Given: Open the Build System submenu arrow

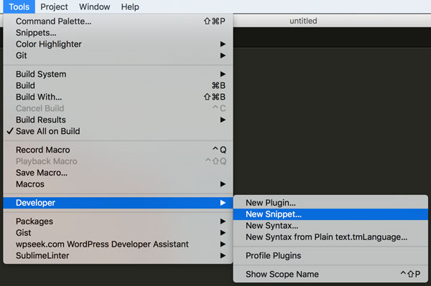Looking at the screenshot, I should coord(223,74).
